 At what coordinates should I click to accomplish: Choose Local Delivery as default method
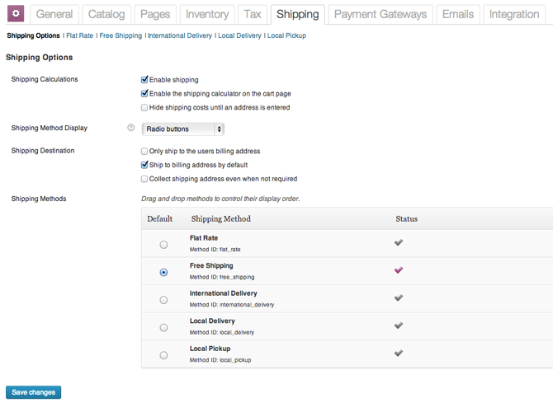pos(163,327)
